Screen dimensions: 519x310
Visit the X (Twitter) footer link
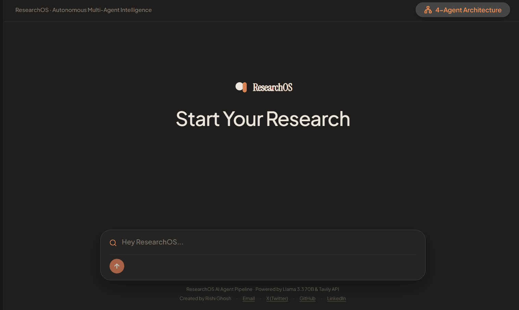click(x=277, y=298)
